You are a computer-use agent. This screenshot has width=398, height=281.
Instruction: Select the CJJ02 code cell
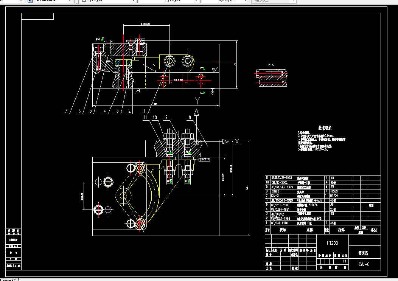[x=275, y=191]
